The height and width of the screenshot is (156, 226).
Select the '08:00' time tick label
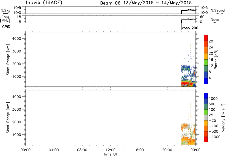point(82,150)
